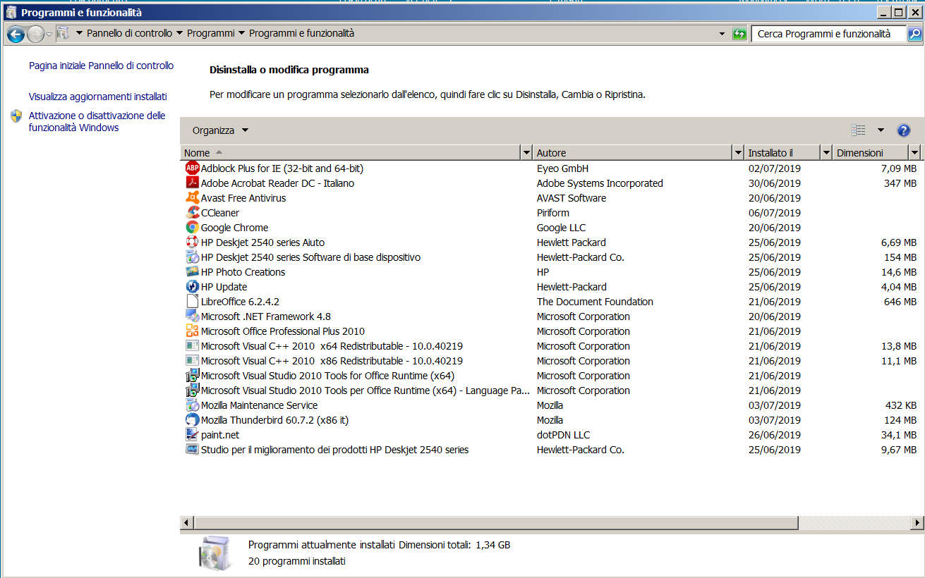
Task: Click the HP Deskjet 2540 series Aiuto icon
Action: [x=192, y=242]
